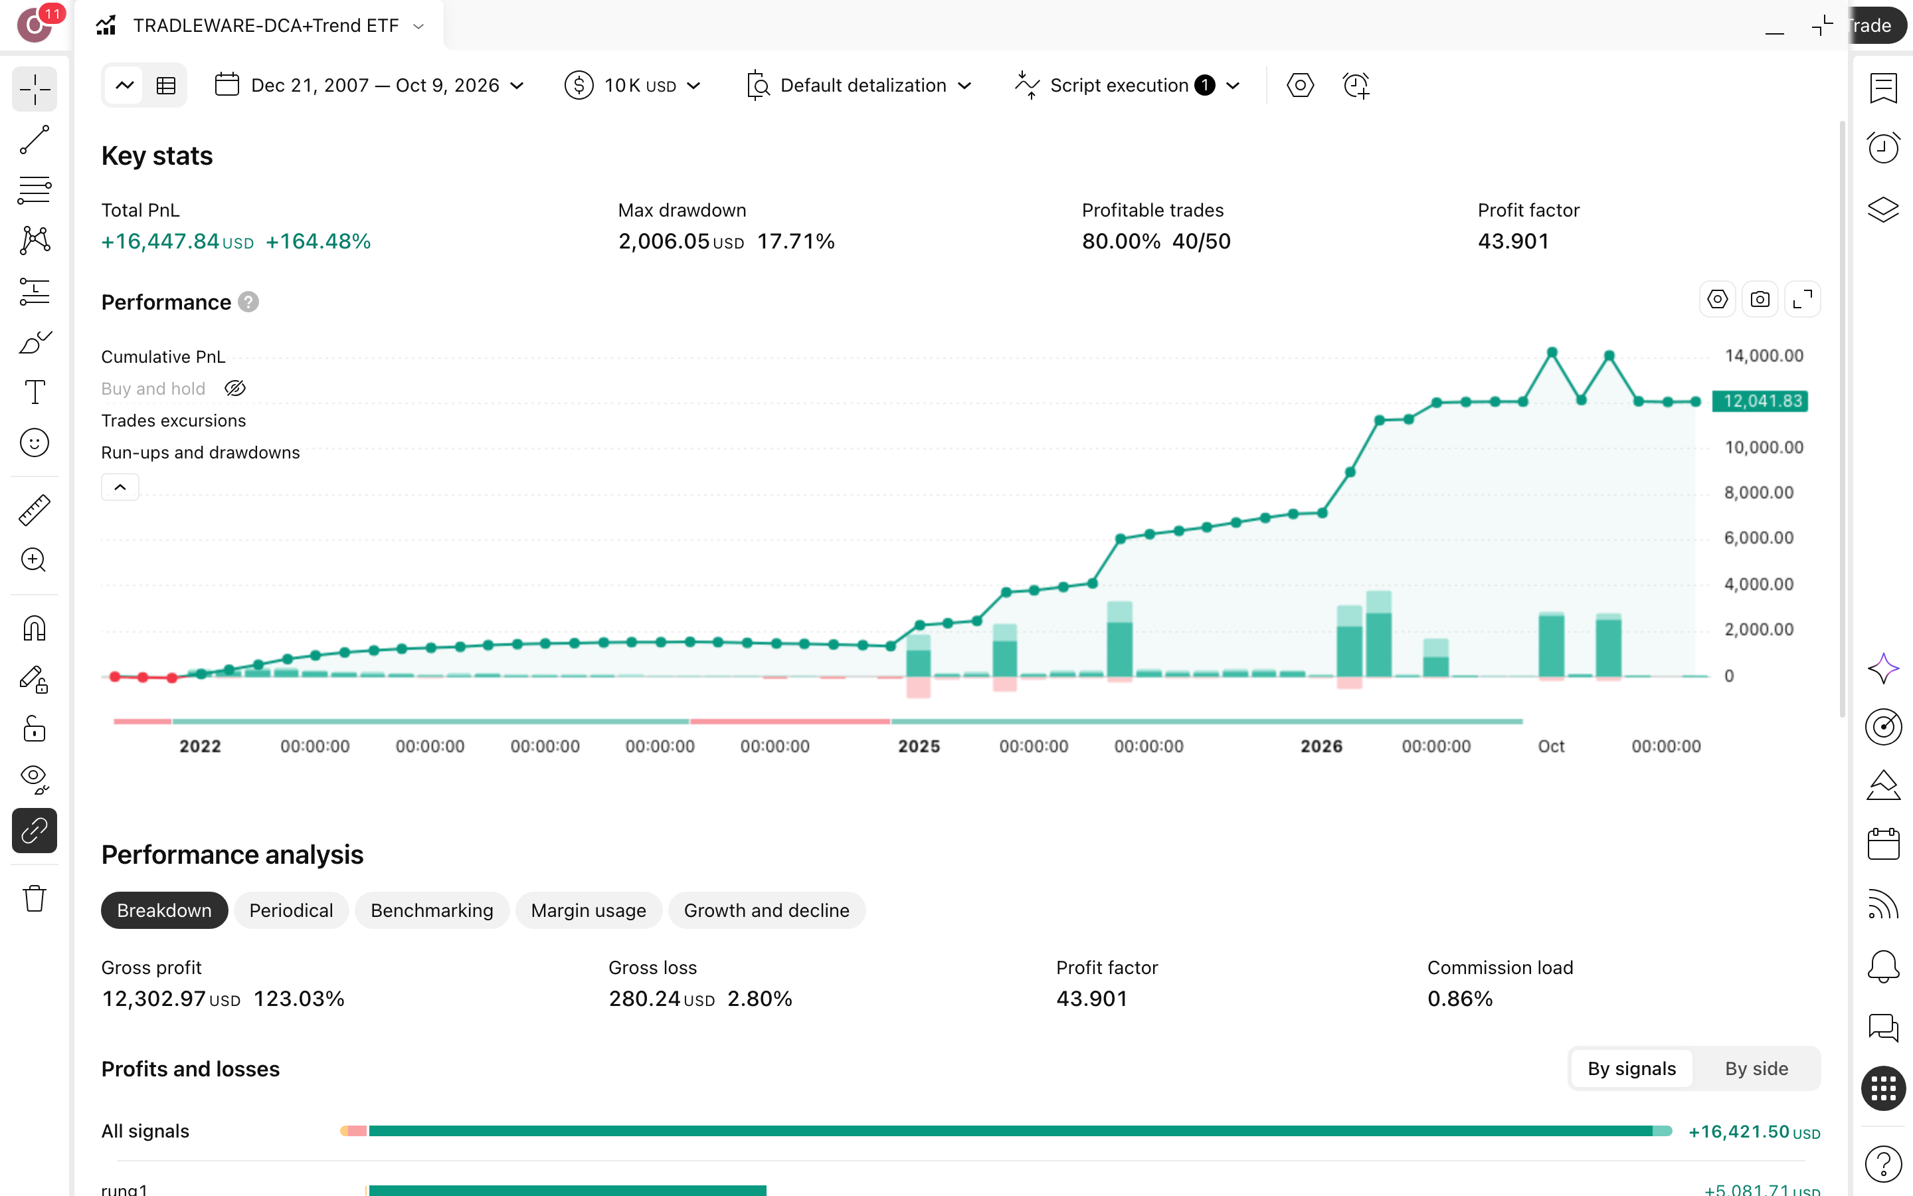The width and height of the screenshot is (1913, 1196).
Task: Open the Benchmarking tab
Action: [x=432, y=910]
